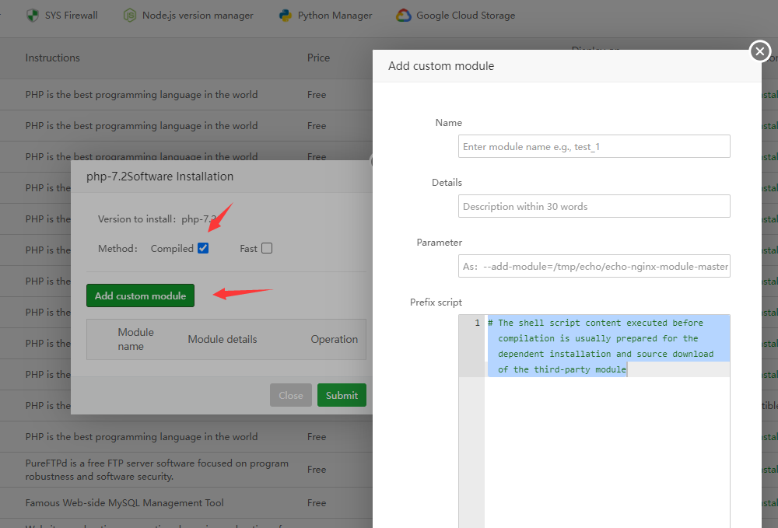Viewport: 778px width, 528px height.
Task: Click the SYS Firewall shield icon
Action: pyautogui.click(x=32, y=16)
